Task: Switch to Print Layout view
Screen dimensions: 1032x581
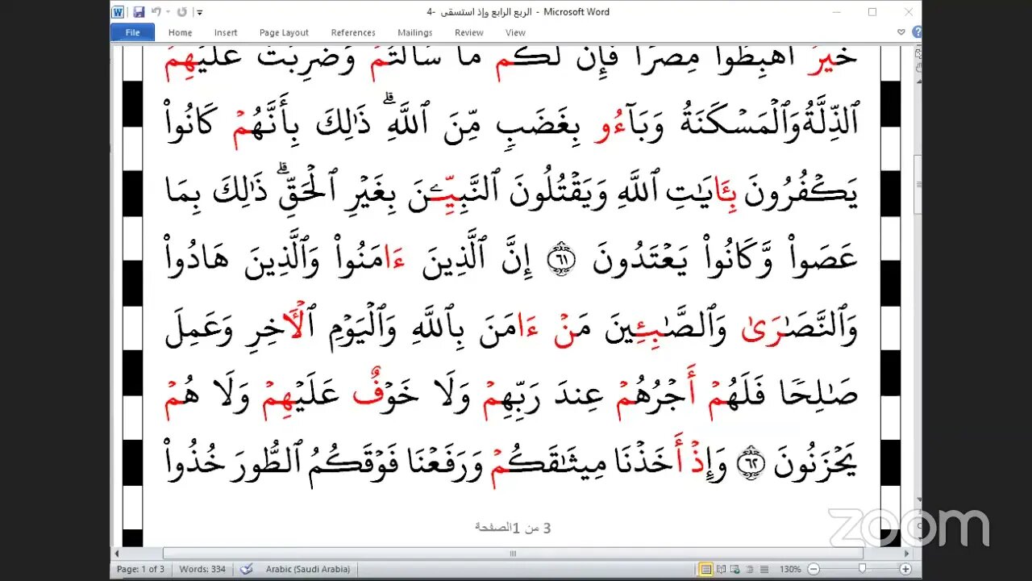Action: click(706, 569)
